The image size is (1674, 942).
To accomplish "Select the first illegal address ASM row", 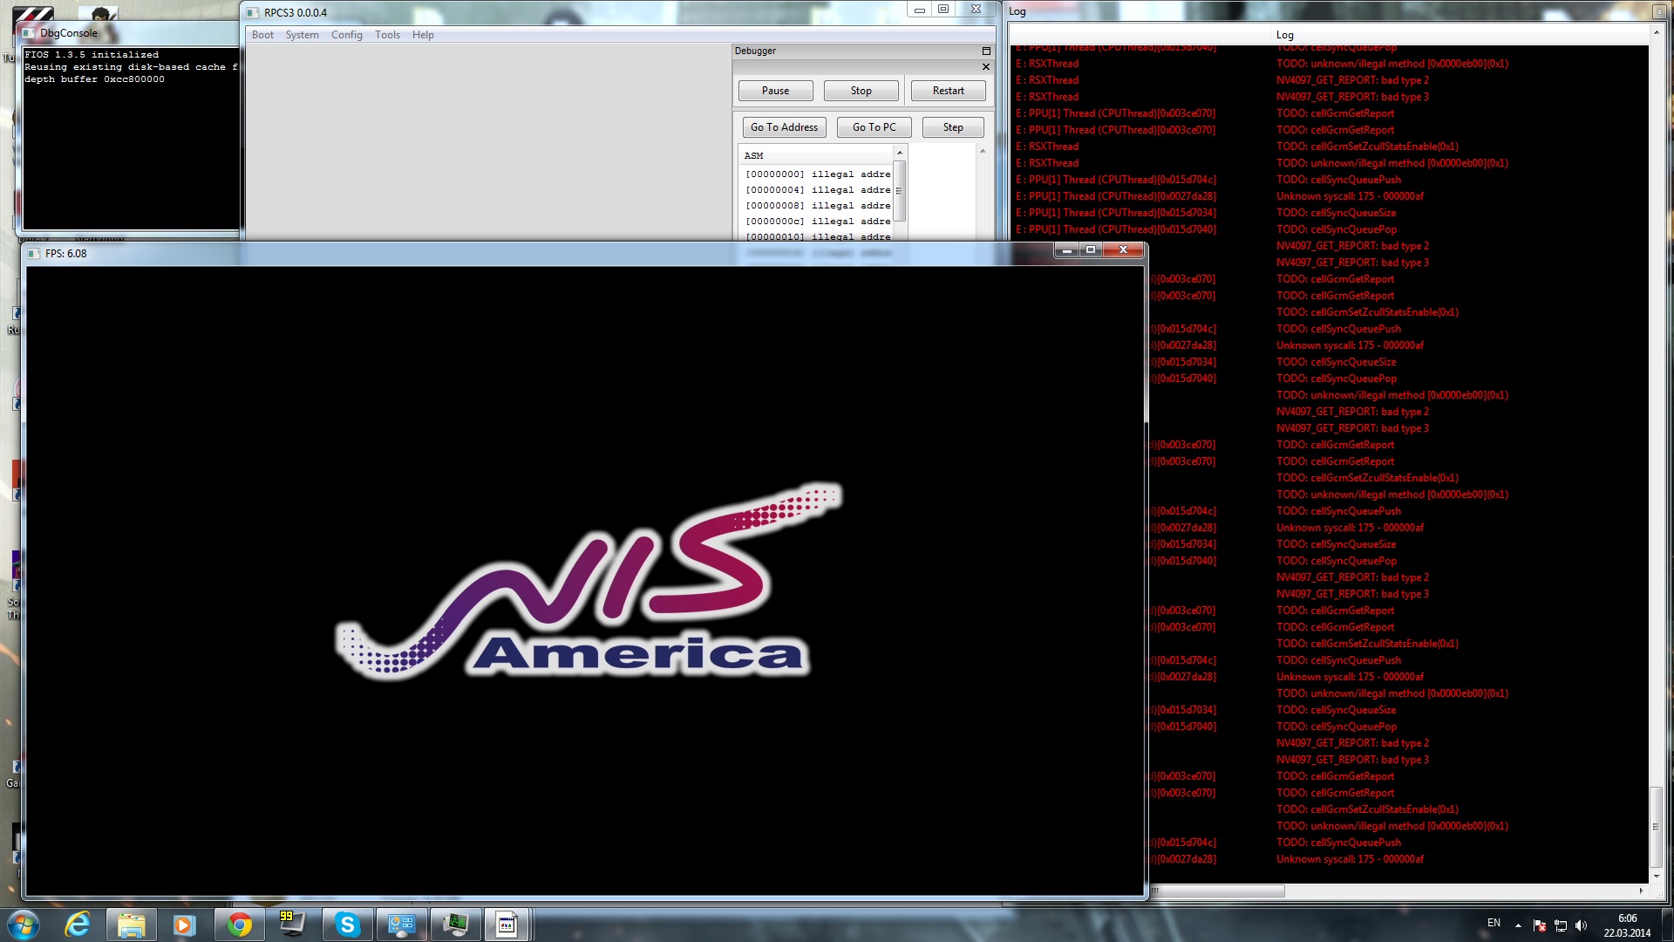I will click(x=817, y=174).
